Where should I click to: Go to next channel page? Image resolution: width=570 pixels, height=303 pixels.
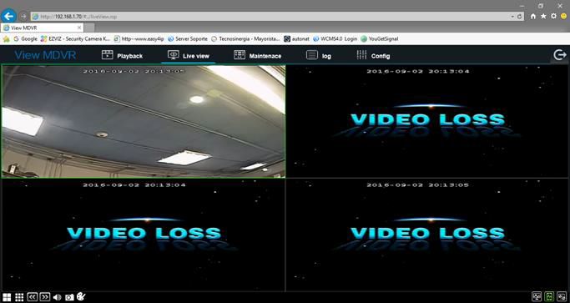[x=45, y=297]
